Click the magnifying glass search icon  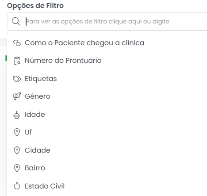[16, 21]
